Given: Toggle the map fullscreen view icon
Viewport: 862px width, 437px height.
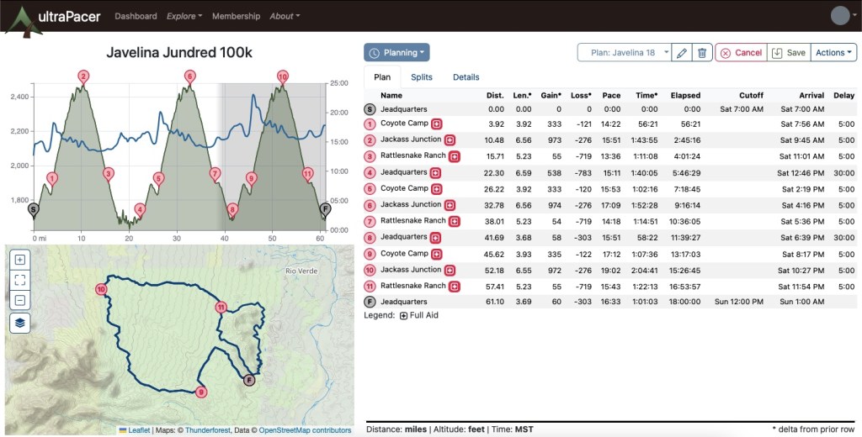Looking at the screenshot, I should (x=20, y=280).
